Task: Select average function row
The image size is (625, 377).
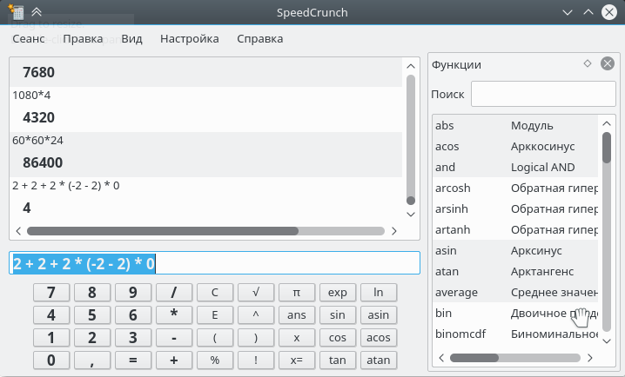Action: [x=515, y=292]
